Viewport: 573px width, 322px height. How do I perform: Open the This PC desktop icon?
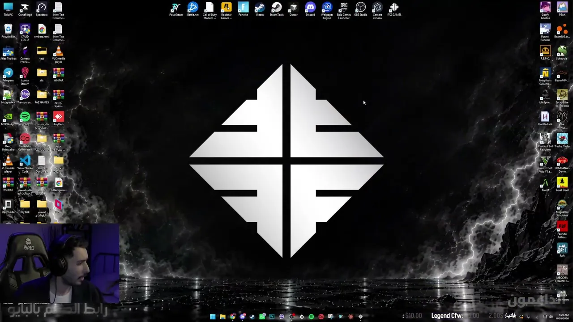pos(8,9)
